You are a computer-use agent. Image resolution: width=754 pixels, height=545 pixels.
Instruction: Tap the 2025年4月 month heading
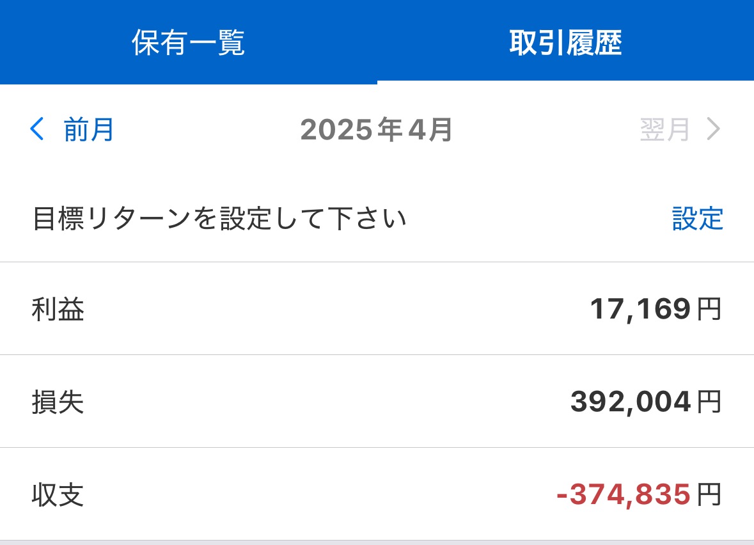[377, 130]
